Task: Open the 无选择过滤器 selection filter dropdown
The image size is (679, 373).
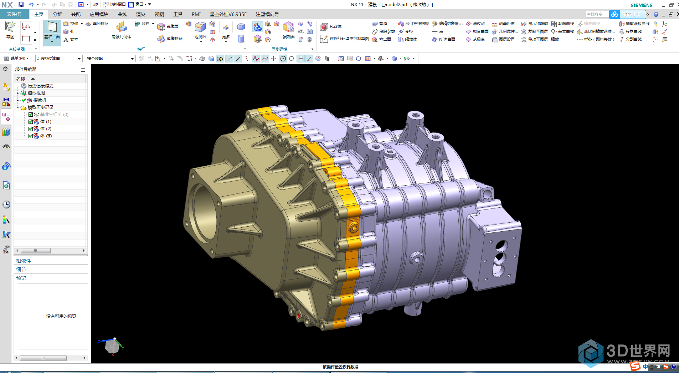Action: (x=59, y=59)
